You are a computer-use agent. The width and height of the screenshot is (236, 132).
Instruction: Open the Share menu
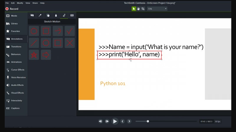tap(35, 3)
